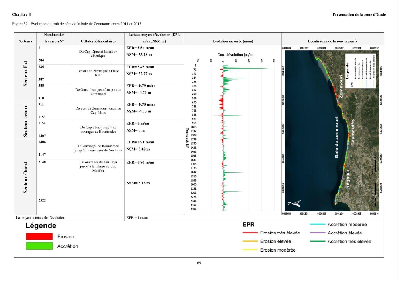Click transect number 284 in the table

pyautogui.click(x=41, y=60)
